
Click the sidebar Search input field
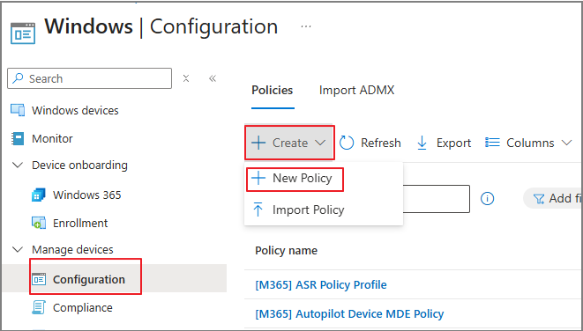point(90,78)
